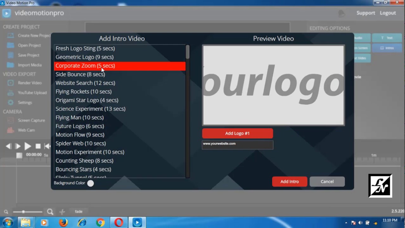The image size is (405, 228).
Task: Open the Windows Start menu
Action: click(x=8, y=222)
